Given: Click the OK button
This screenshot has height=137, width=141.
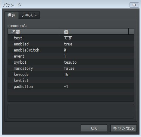Looking at the screenshot, I should pyautogui.click(x=94, y=128).
